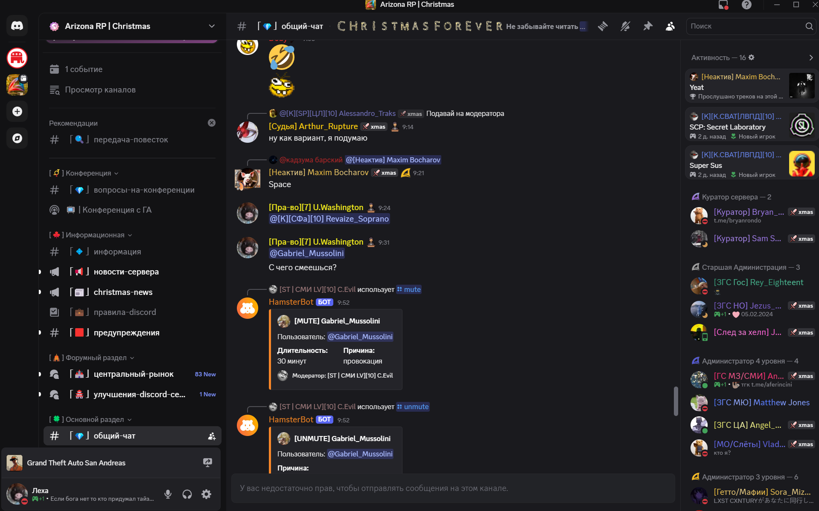819x511 pixels.
Task: Select the правила-discord channel
Action: pyautogui.click(x=132, y=312)
